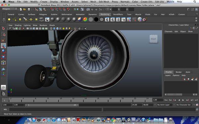Switch to the Render layer tab
This screenshot has height=124, width=199.
(178, 72)
